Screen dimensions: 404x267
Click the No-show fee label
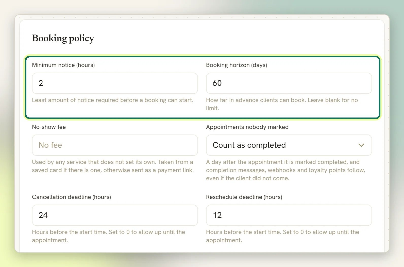coord(49,127)
